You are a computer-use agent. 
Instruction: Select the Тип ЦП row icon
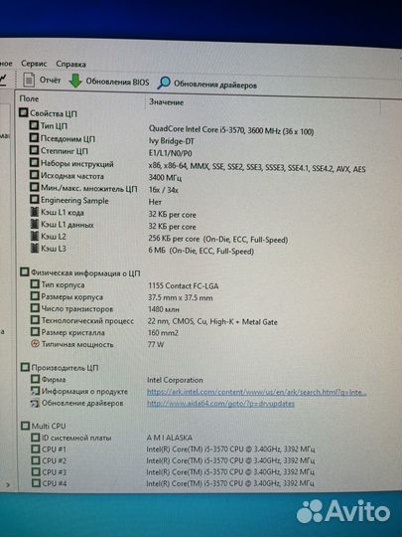(x=34, y=125)
